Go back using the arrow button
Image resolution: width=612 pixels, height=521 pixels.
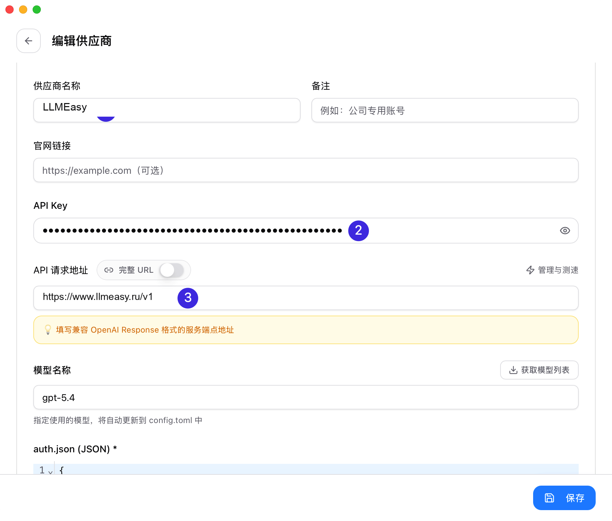pyautogui.click(x=29, y=41)
